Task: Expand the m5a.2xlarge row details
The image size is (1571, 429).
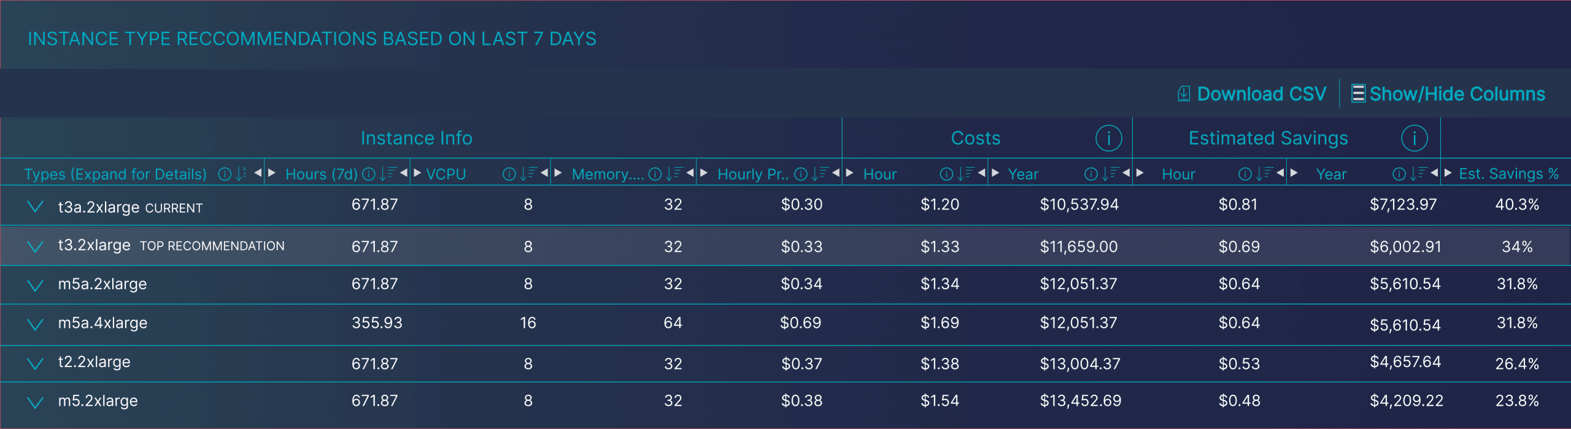Action: click(36, 286)
